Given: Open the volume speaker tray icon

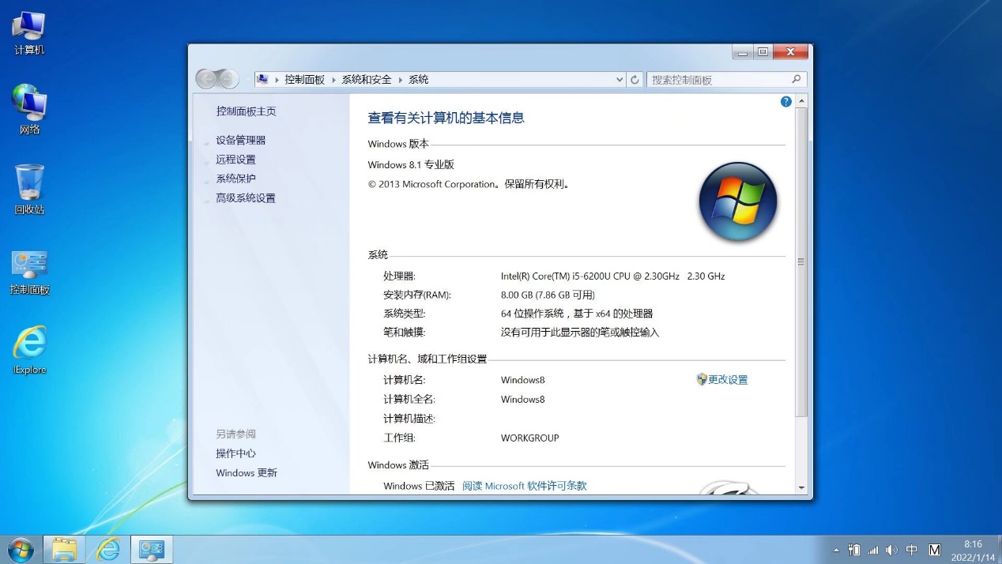Looking at the screenshot, I should click(x=892, y=550).
